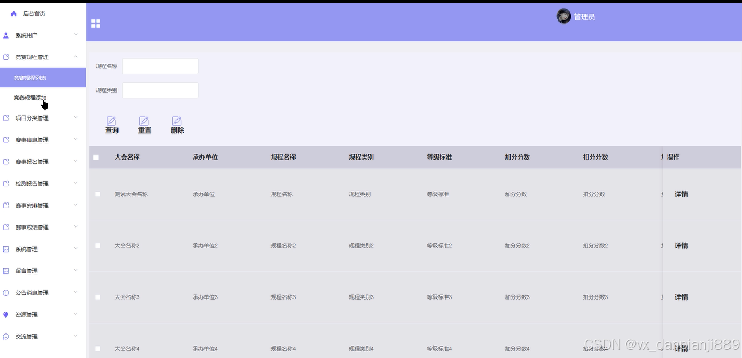Click the chat icon beside 交流管理
The height and width of the screenshot is (358, 742).
point(6,337)
